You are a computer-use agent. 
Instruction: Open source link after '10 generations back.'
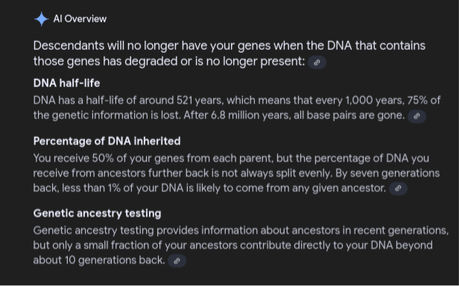click(177, 261)
